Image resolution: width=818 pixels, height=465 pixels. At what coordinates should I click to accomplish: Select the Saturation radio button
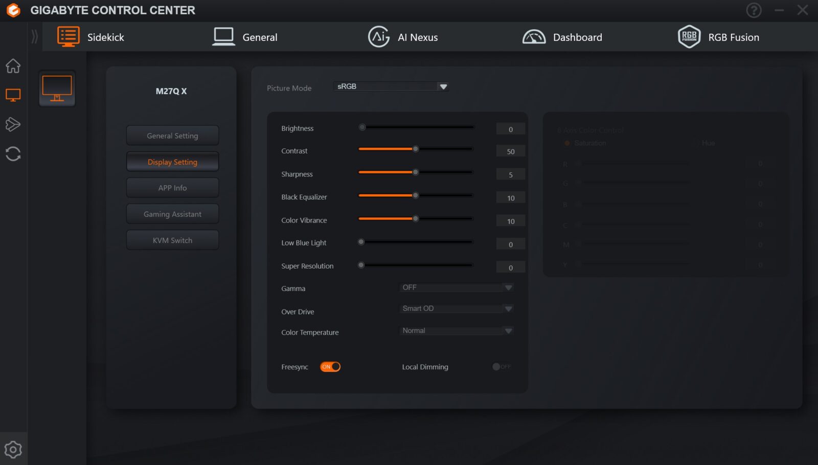[567, 143]
